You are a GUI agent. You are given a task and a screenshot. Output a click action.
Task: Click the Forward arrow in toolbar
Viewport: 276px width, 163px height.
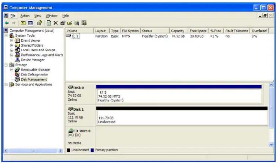pyautogui.click(x=14, y=23)
